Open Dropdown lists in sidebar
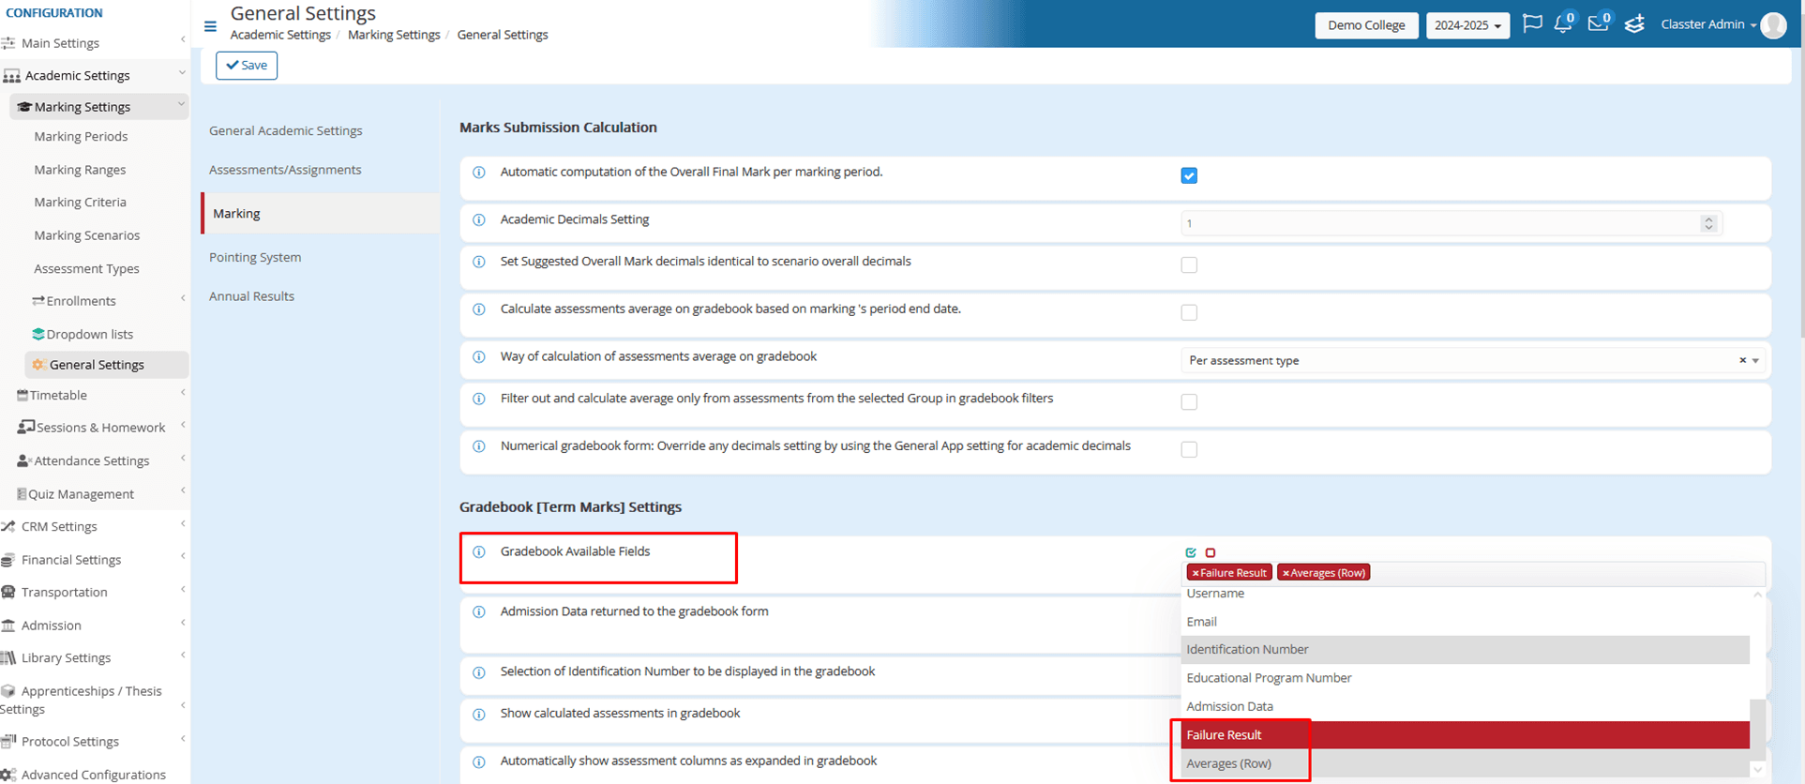Image resolution: width=1805 pixels, height=784 pixels. [x=89, y=335]
